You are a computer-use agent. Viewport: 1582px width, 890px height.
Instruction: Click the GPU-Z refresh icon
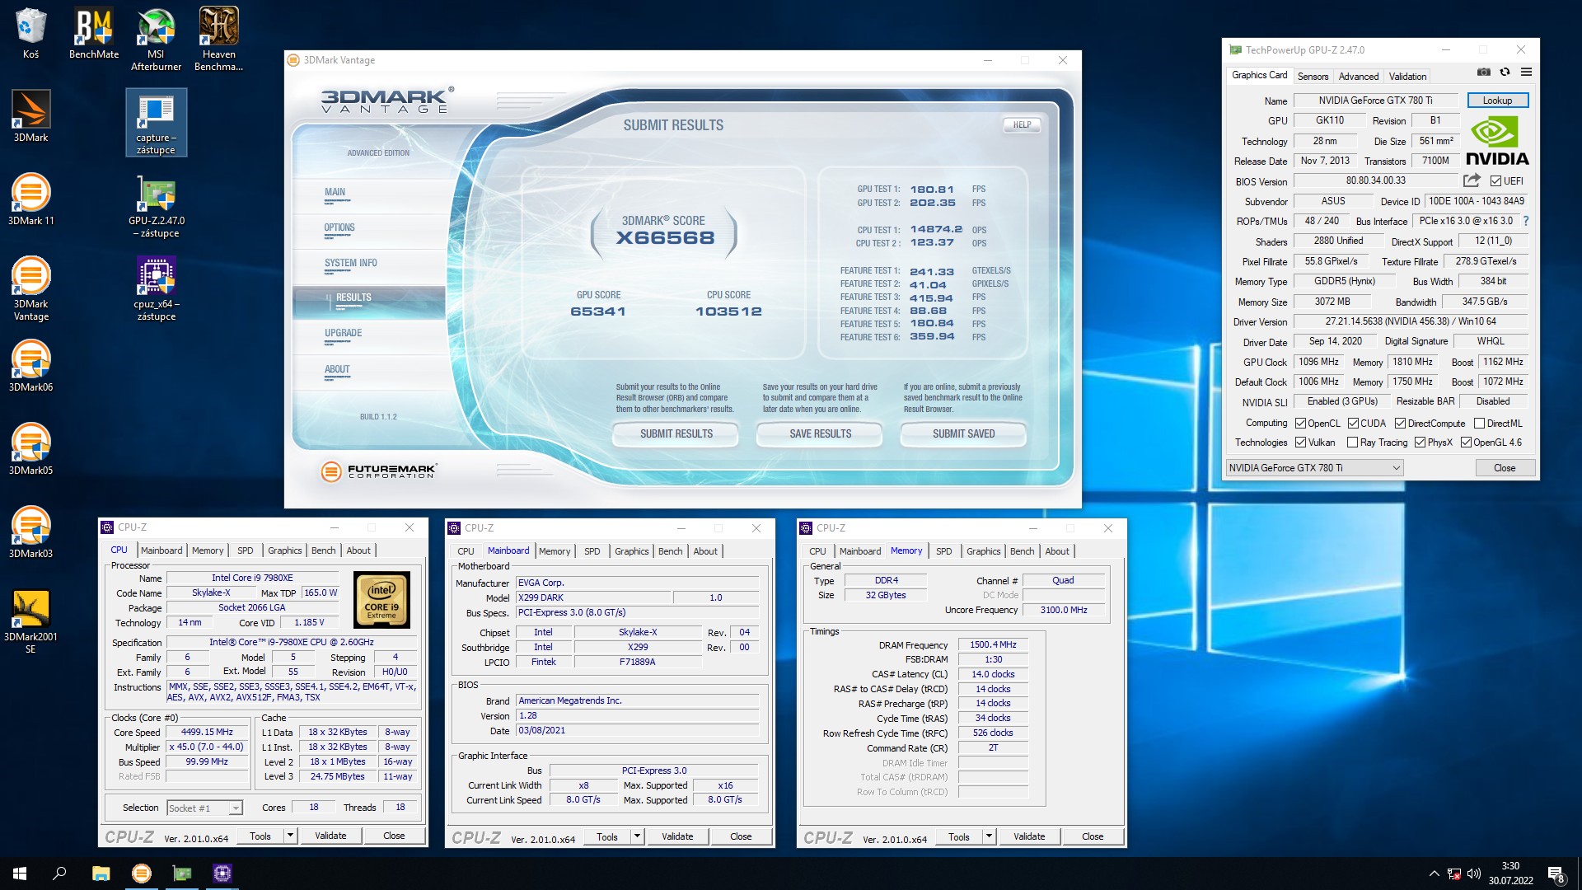(x=1505, y=73)
